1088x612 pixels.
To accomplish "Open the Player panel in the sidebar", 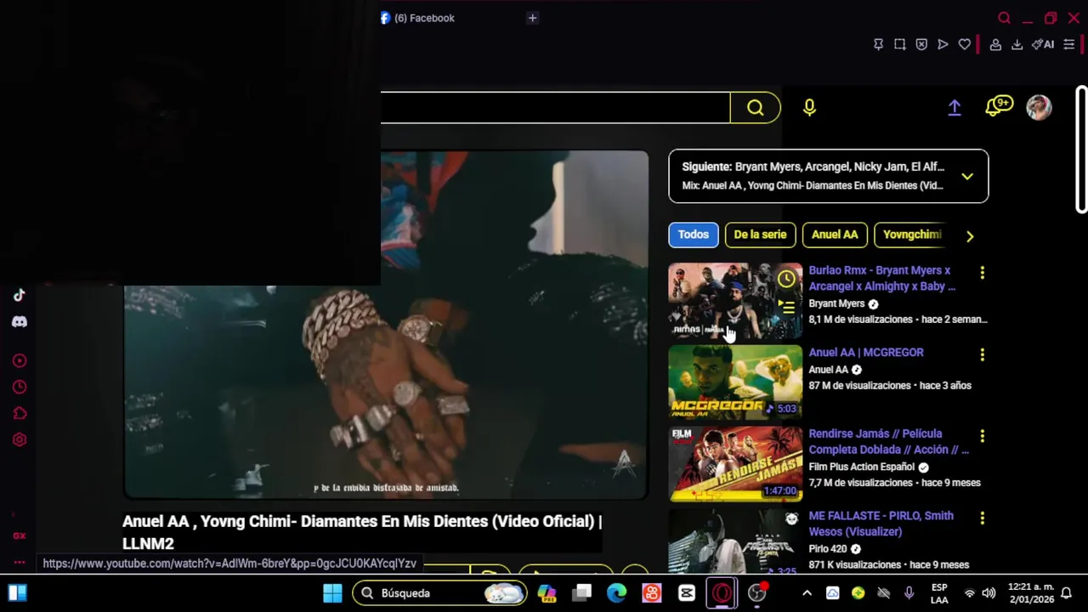I will tap(20, 360).
